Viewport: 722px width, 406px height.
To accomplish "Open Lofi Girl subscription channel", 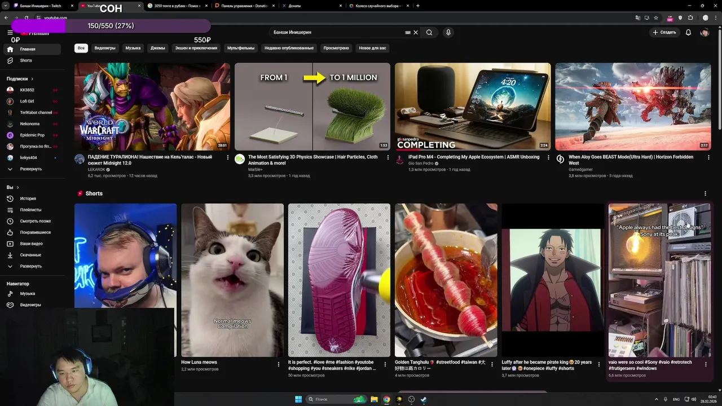I will [33, 101].
